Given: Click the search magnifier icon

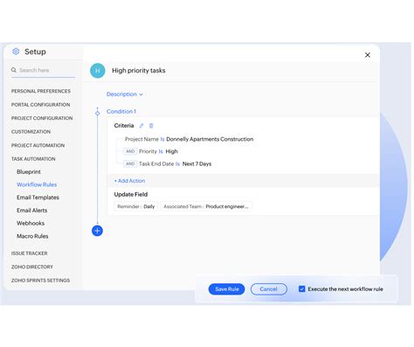Looking at the screenshot, I should click(x=14, y=70).
